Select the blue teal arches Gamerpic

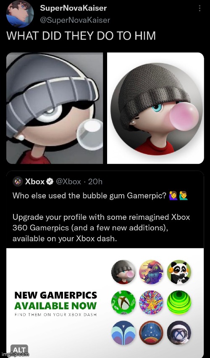(x=123, y=333)
